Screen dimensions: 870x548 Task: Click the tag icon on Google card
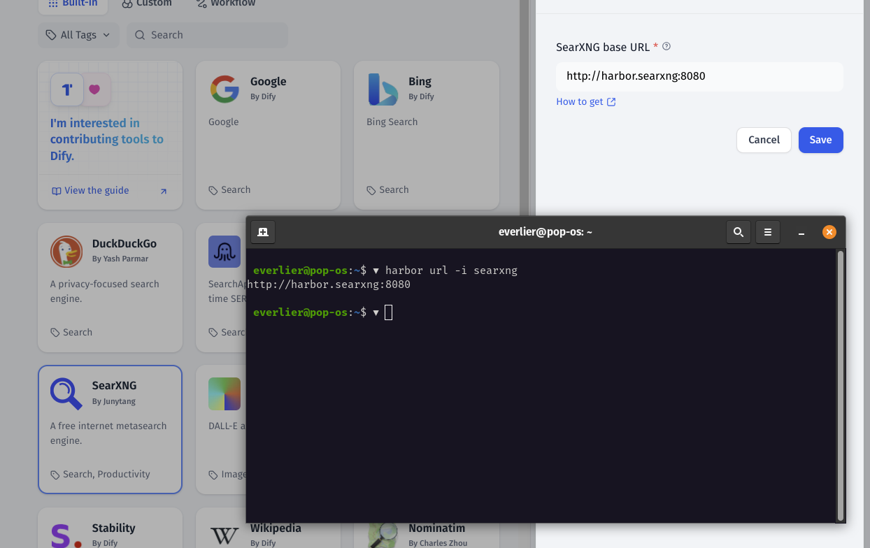213,190
